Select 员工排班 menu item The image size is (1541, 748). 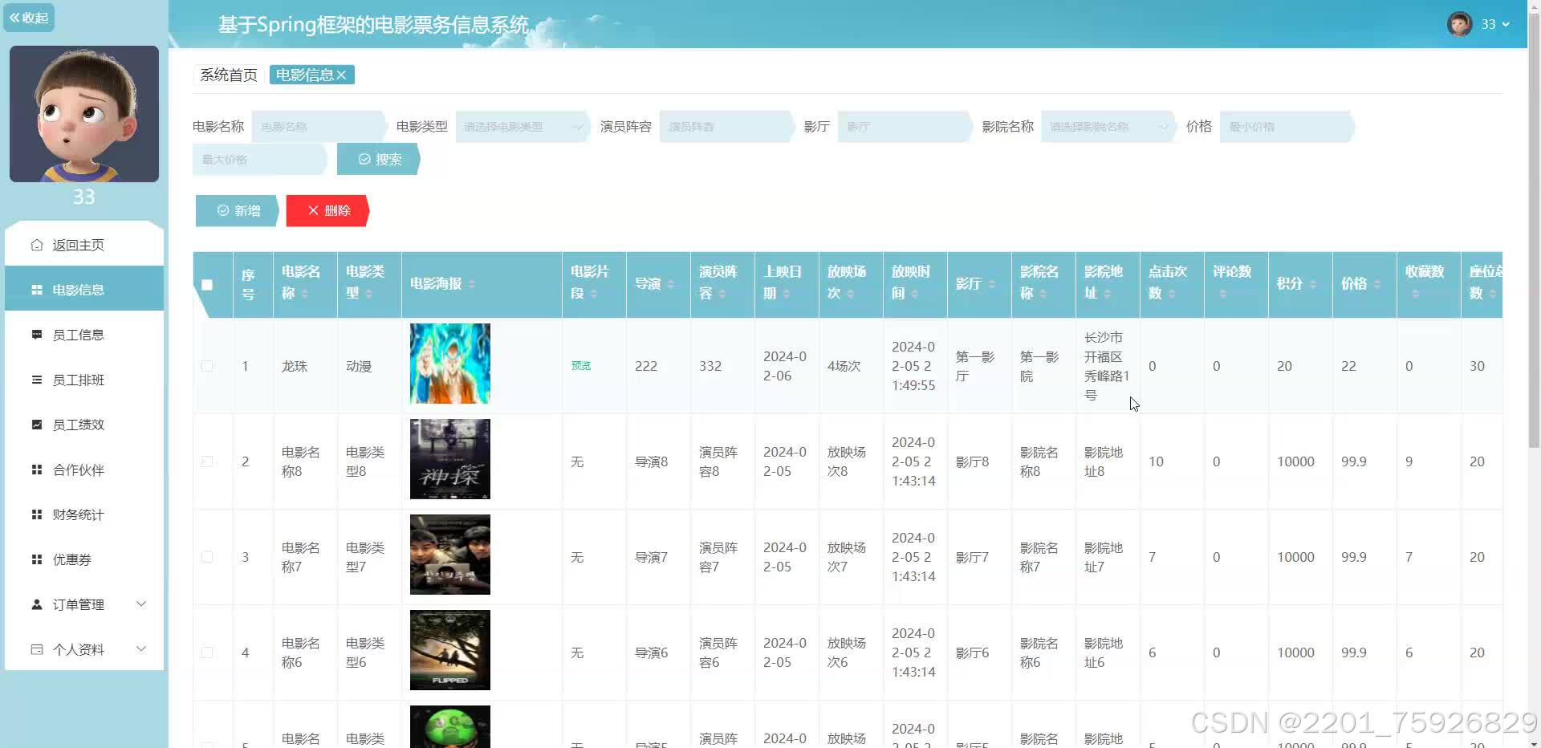click(x=84, y=380)
